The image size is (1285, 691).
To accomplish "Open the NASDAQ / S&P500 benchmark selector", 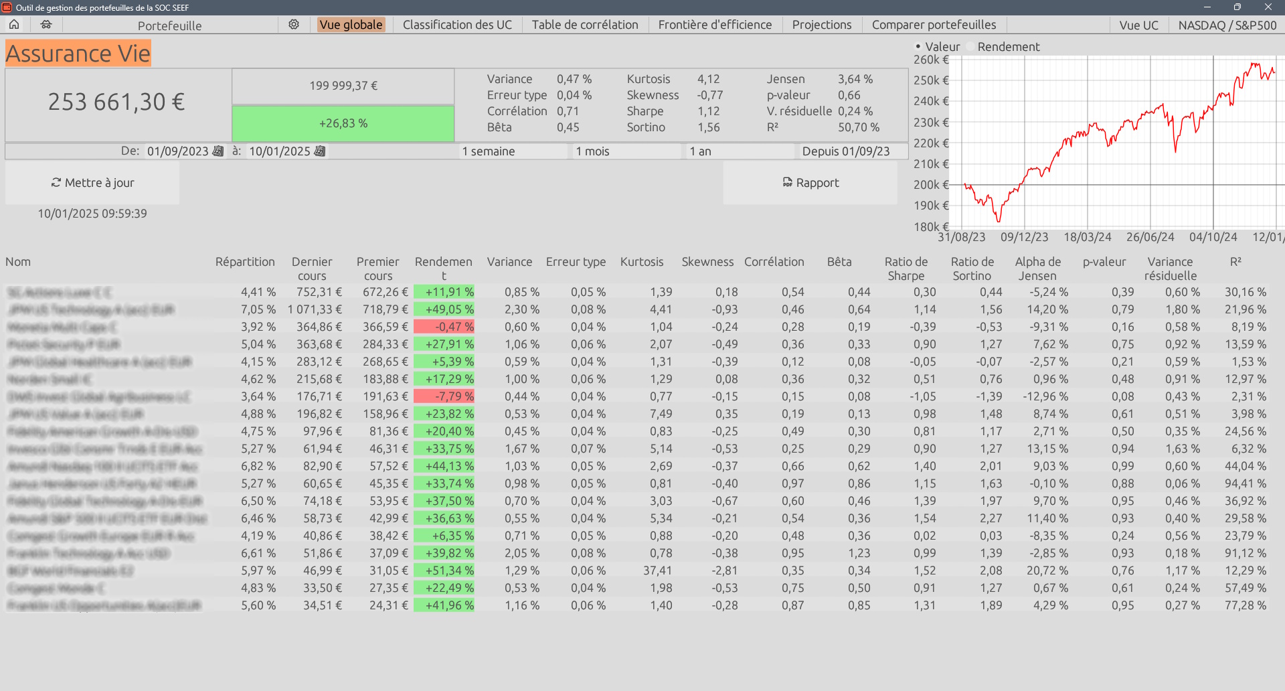I will tap(1227, 25).
